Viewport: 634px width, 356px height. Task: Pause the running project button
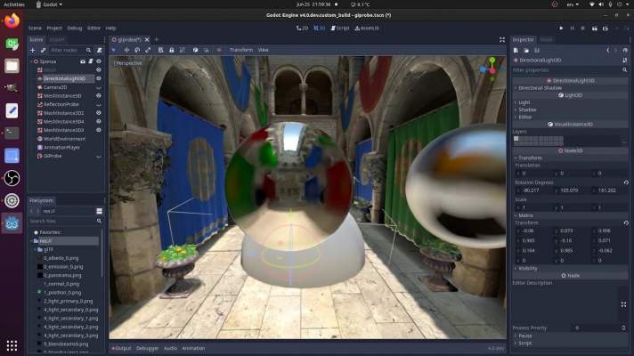click(573, 28)
